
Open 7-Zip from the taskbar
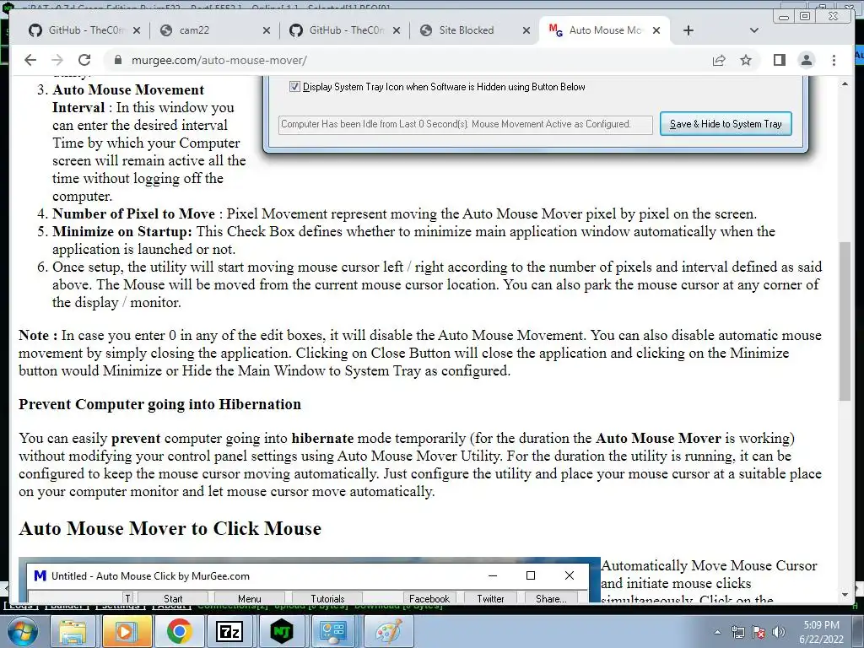(x=229, y=631)
